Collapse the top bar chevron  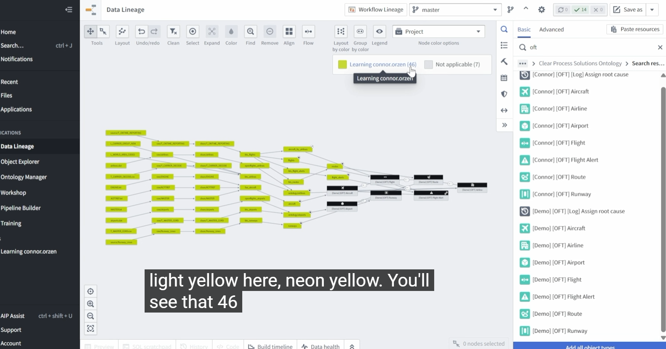click(526, 9)
